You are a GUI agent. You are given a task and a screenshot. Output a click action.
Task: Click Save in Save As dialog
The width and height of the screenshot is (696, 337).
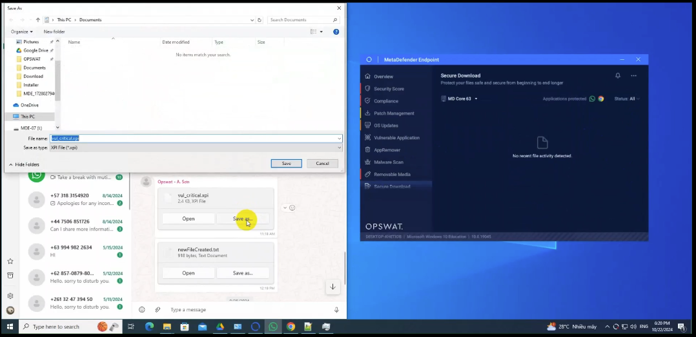coord(286,164)
